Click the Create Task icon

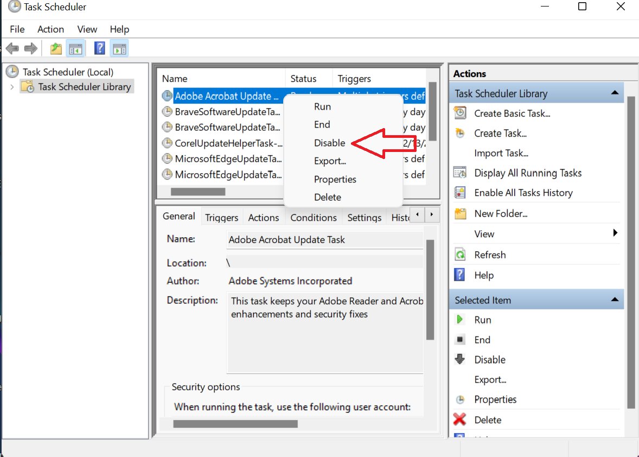pos(460,133)
